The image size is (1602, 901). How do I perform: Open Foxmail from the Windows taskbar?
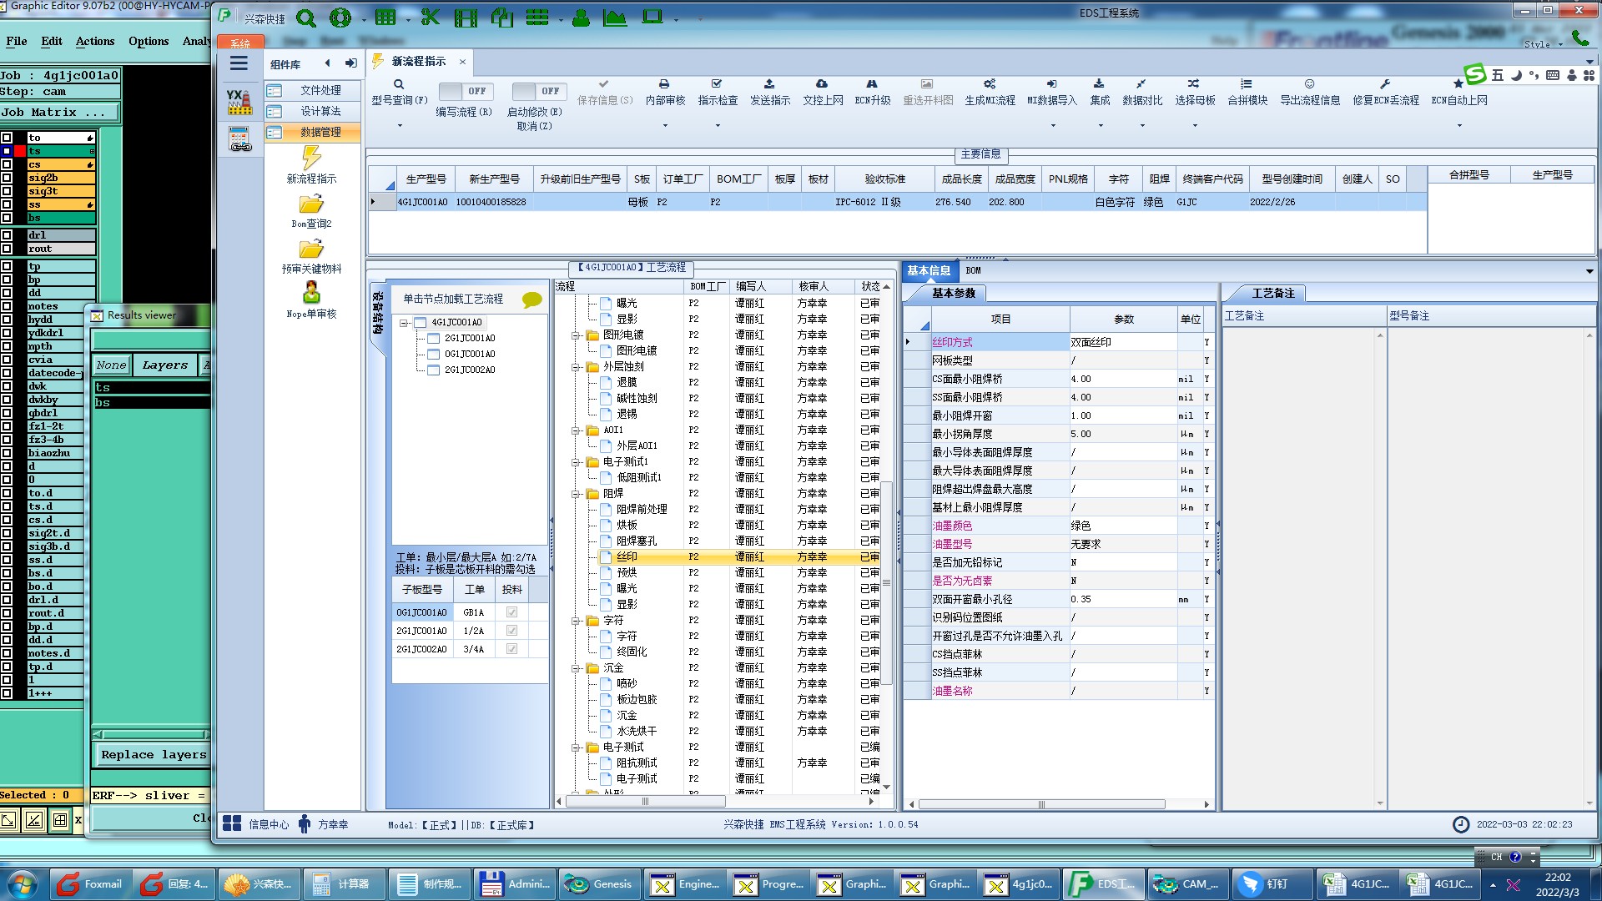pos(90,884)
